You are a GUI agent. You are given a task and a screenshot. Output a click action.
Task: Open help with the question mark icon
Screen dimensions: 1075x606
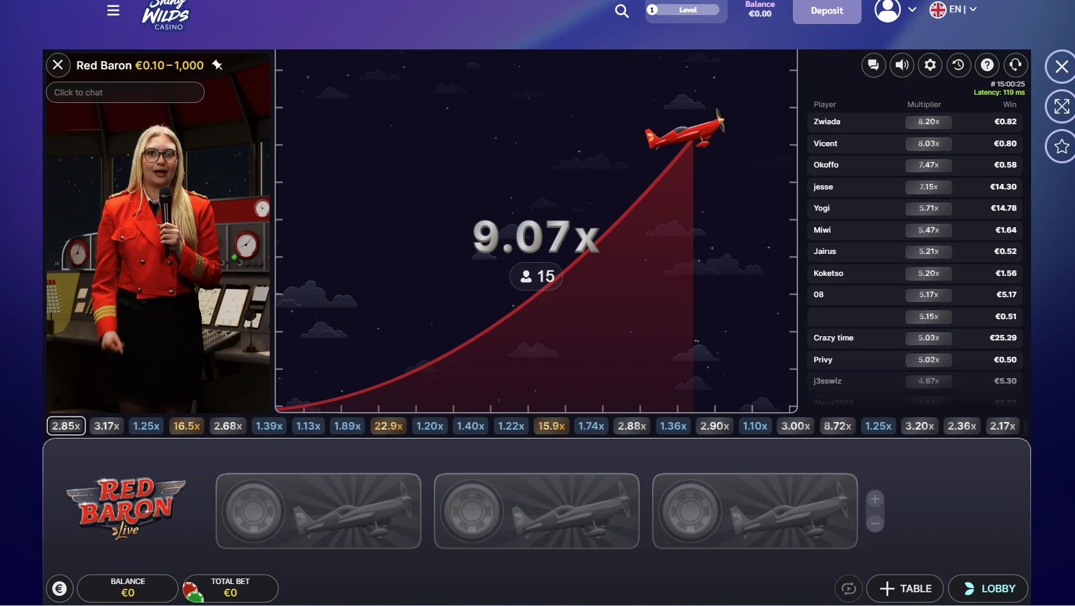(x=987, y=65)
